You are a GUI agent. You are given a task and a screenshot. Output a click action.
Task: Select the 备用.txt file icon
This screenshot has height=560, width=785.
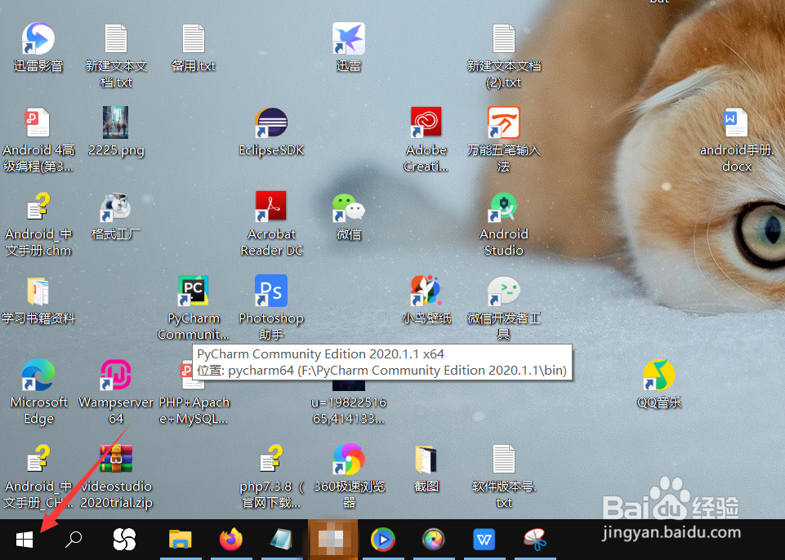coord(194,39)
